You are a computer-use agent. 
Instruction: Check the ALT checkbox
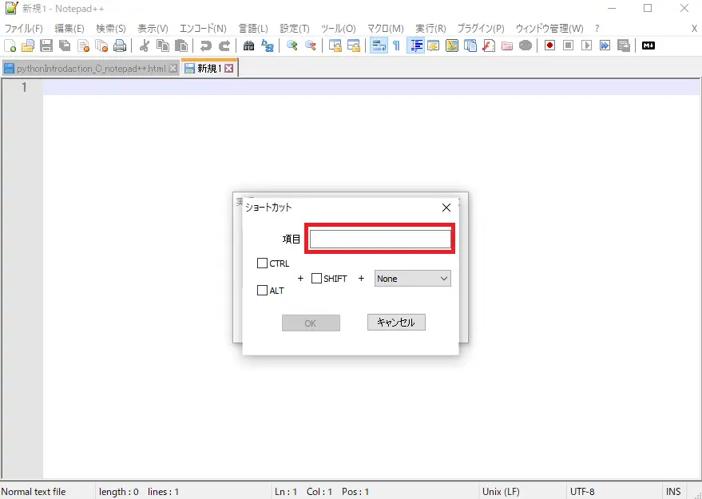click(x=263, y=291)
